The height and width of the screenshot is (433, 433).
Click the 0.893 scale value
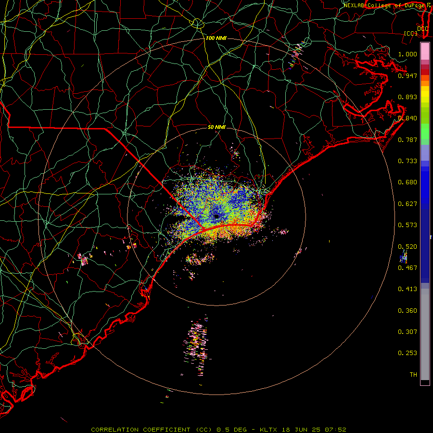click(408, 97)
